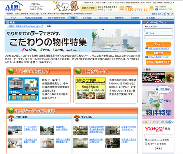The image size is (183, 154).
Task: Click the telephone icon beside 0120-5768-90
Action: (x=122, y=8)
